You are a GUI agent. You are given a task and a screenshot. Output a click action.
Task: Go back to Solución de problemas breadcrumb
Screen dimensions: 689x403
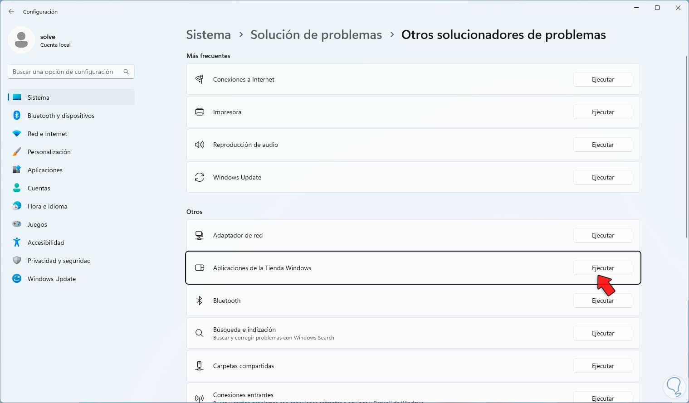pos(316,35)
